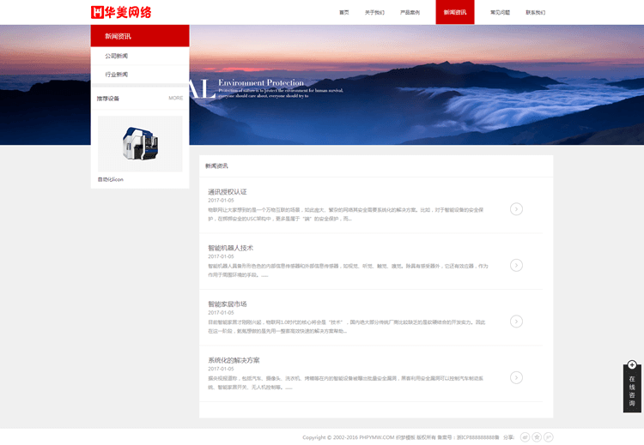The image size is (644, 445).
Task: Click the Weibo share icon in footer
Action: click(x=525, y=437)
